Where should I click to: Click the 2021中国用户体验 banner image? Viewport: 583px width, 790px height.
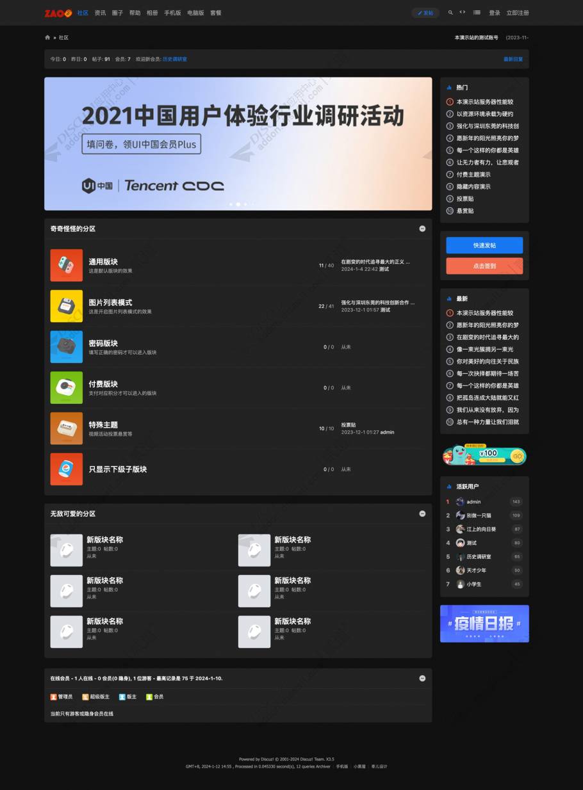(238, 144)
